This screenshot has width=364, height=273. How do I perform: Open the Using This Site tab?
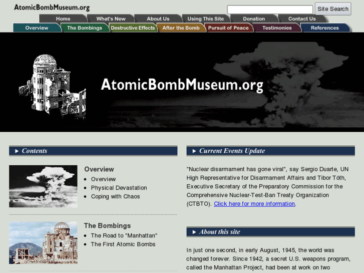[205, 19]
